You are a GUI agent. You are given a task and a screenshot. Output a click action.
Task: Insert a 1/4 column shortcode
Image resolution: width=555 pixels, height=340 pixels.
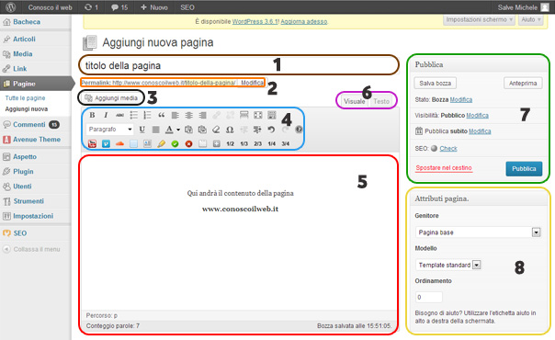point(271,143)
